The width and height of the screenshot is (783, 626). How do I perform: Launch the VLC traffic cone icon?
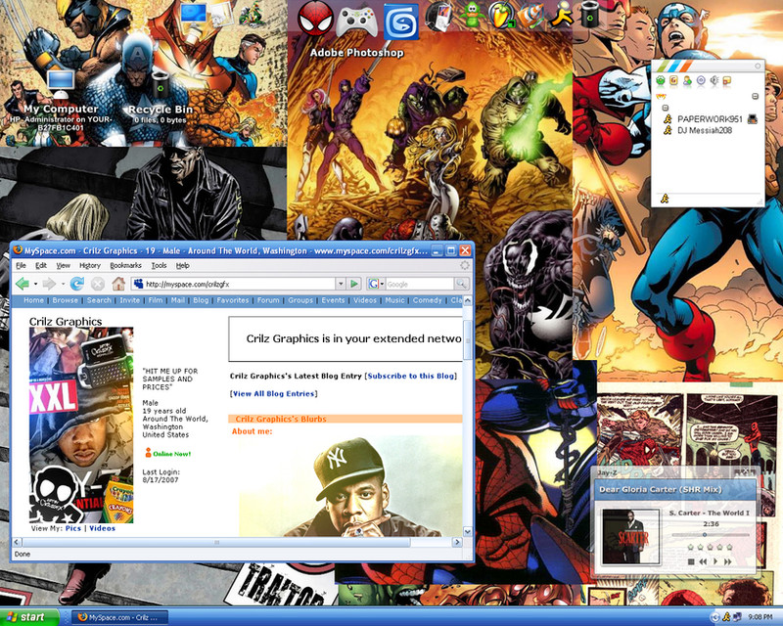[530, 15]
